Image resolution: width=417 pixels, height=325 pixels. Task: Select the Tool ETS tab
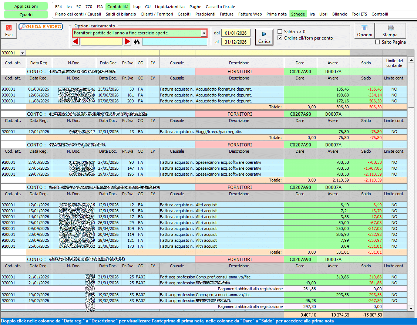(x=359, y=14)
